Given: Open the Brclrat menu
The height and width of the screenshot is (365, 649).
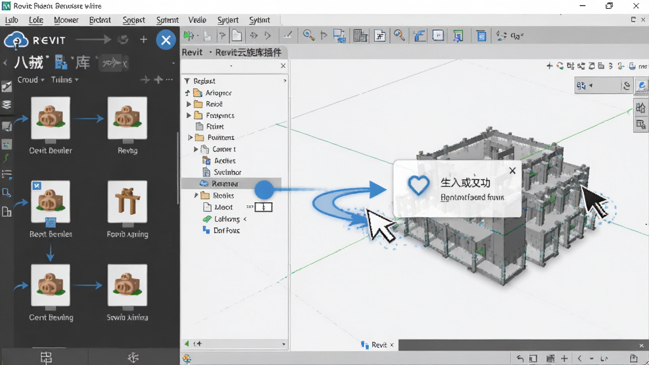Looking at the screenshot, I should 100,20.
